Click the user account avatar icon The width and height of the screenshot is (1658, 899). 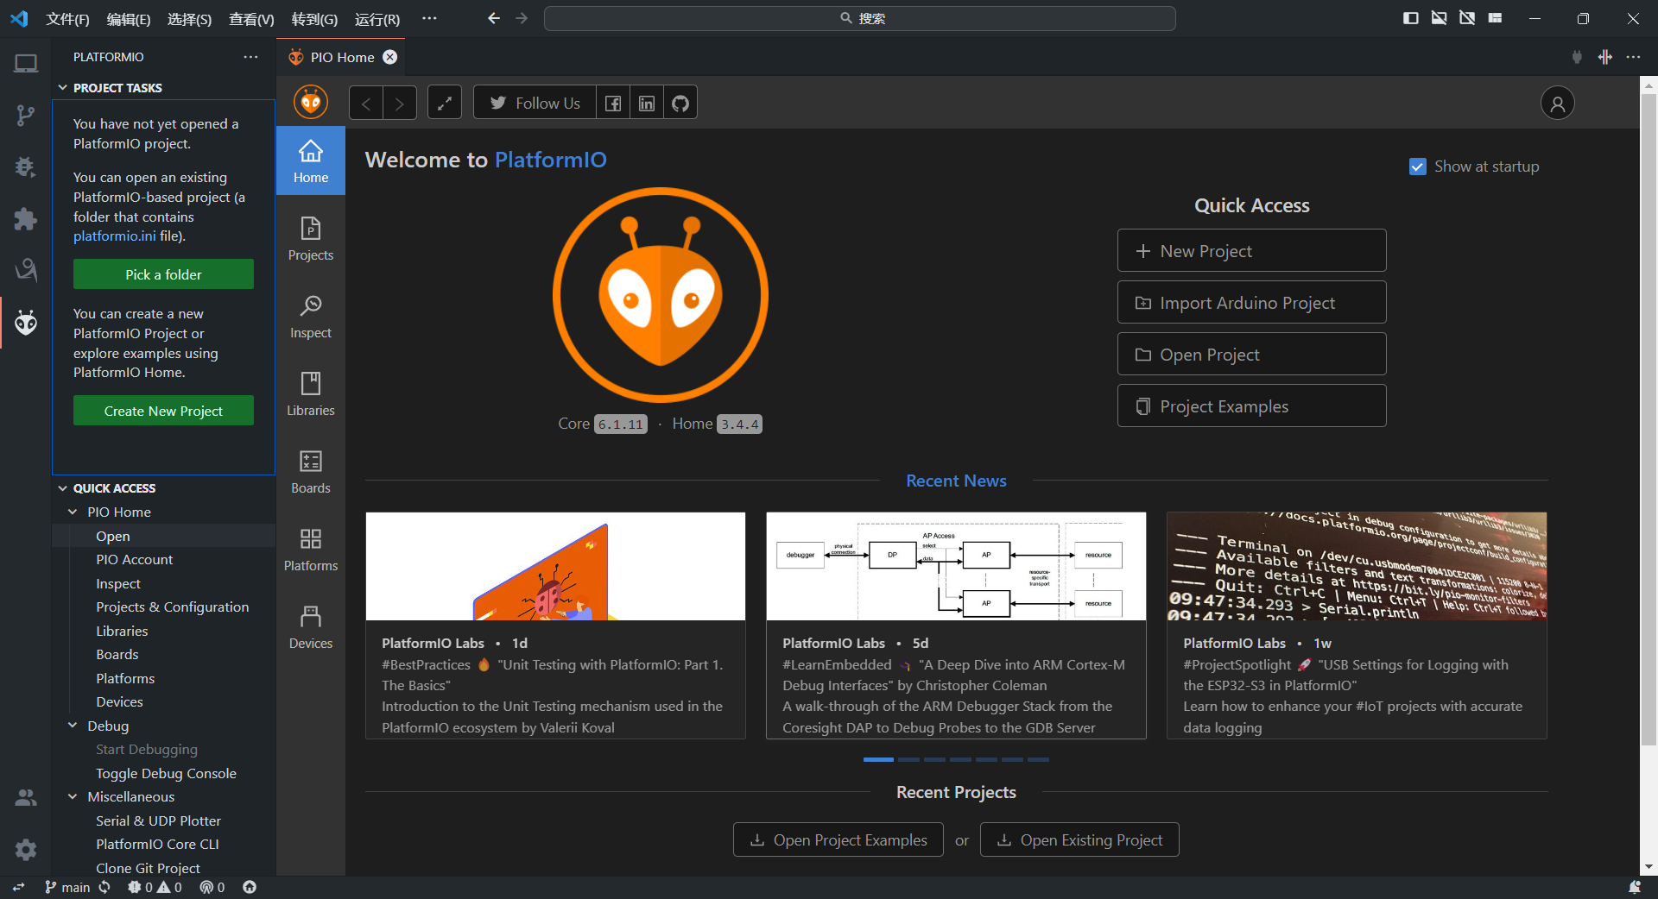pos(1558,104)
